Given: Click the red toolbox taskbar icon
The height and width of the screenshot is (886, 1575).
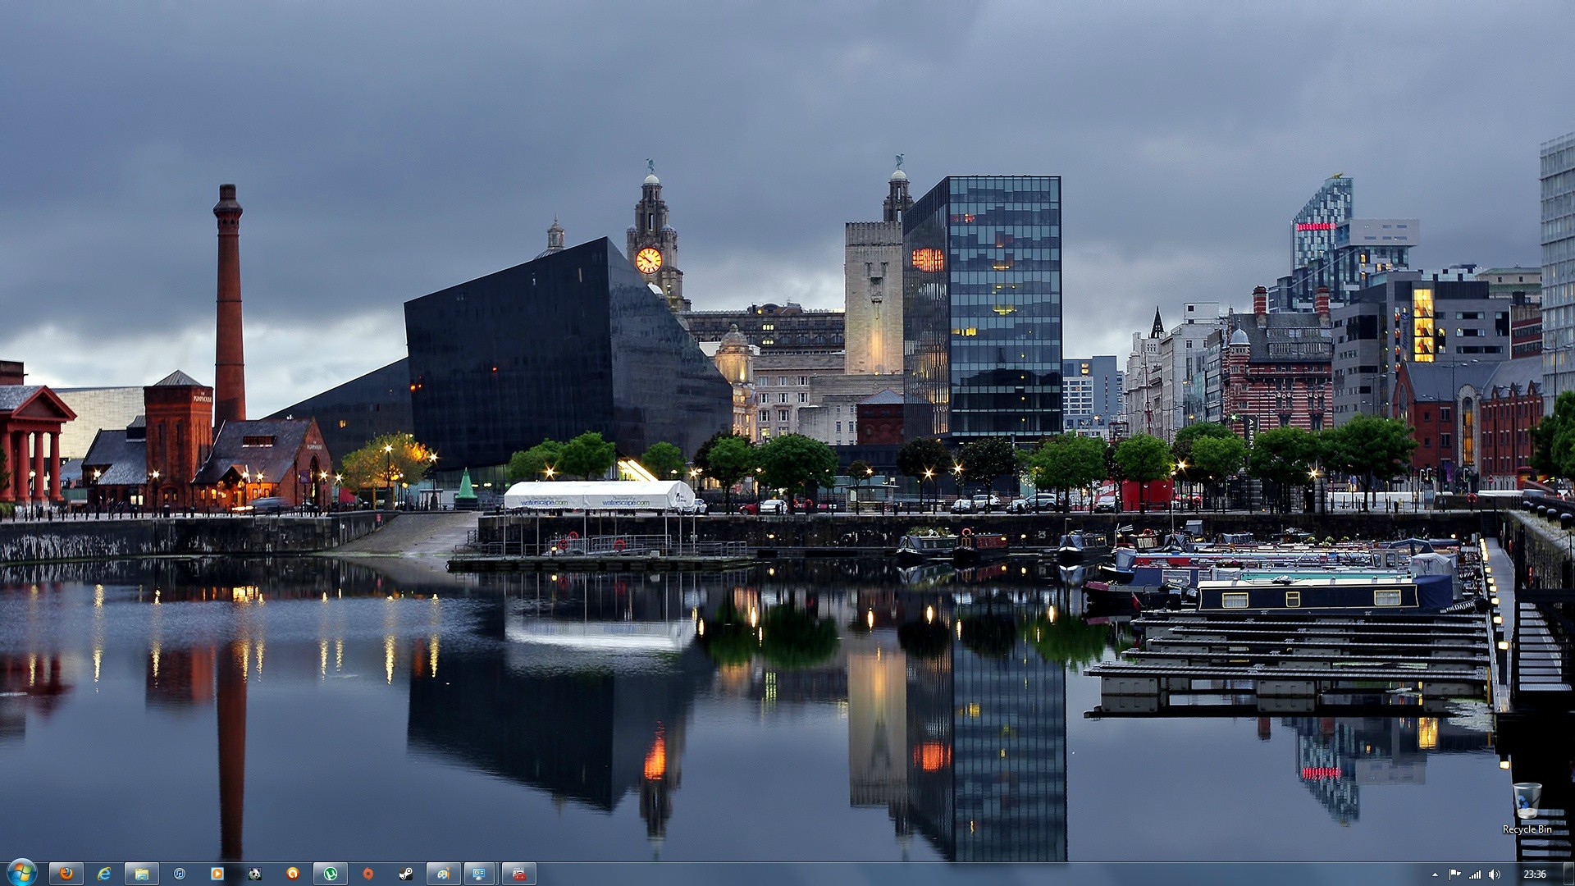Looking at the screenshot, I should tap(518, 874).
